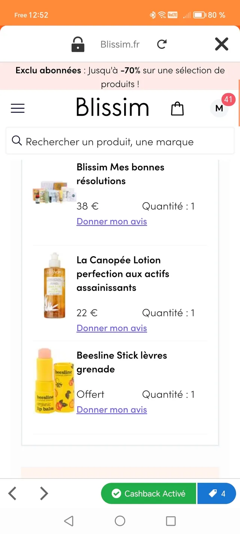The image size is (240, 534).
Task: Click the green checkmark on Cashback Activé
Action: 116,493
